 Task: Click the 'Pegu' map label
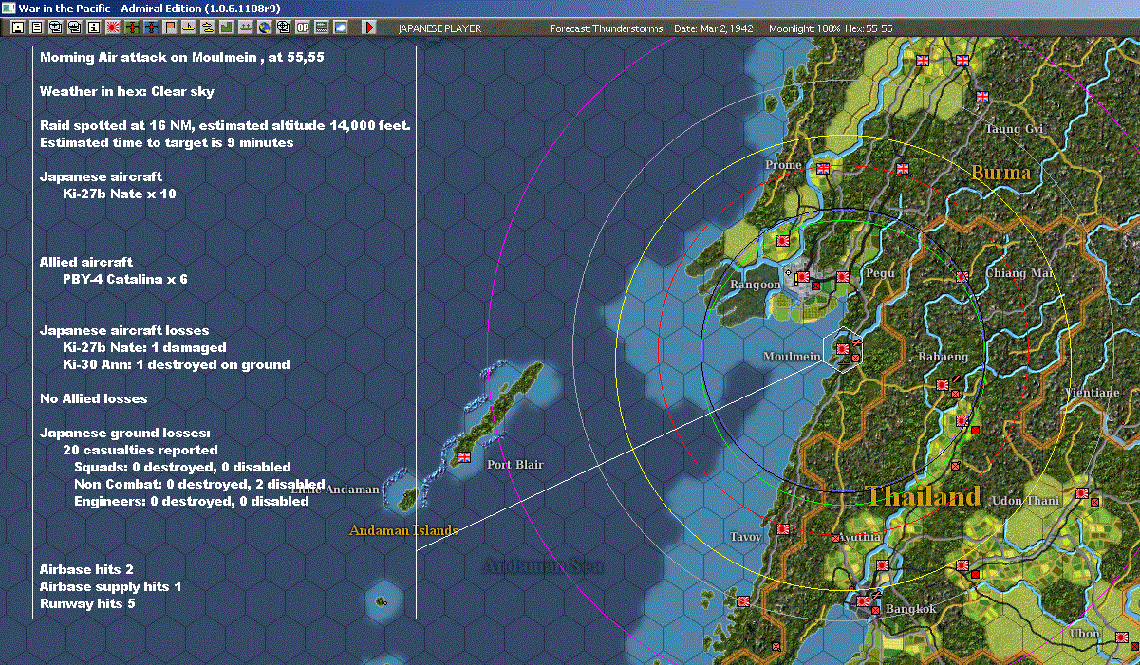880,273
